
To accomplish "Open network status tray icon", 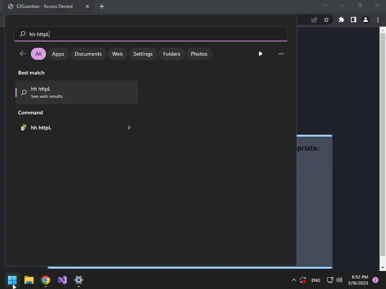I will [x=330, y=280].
